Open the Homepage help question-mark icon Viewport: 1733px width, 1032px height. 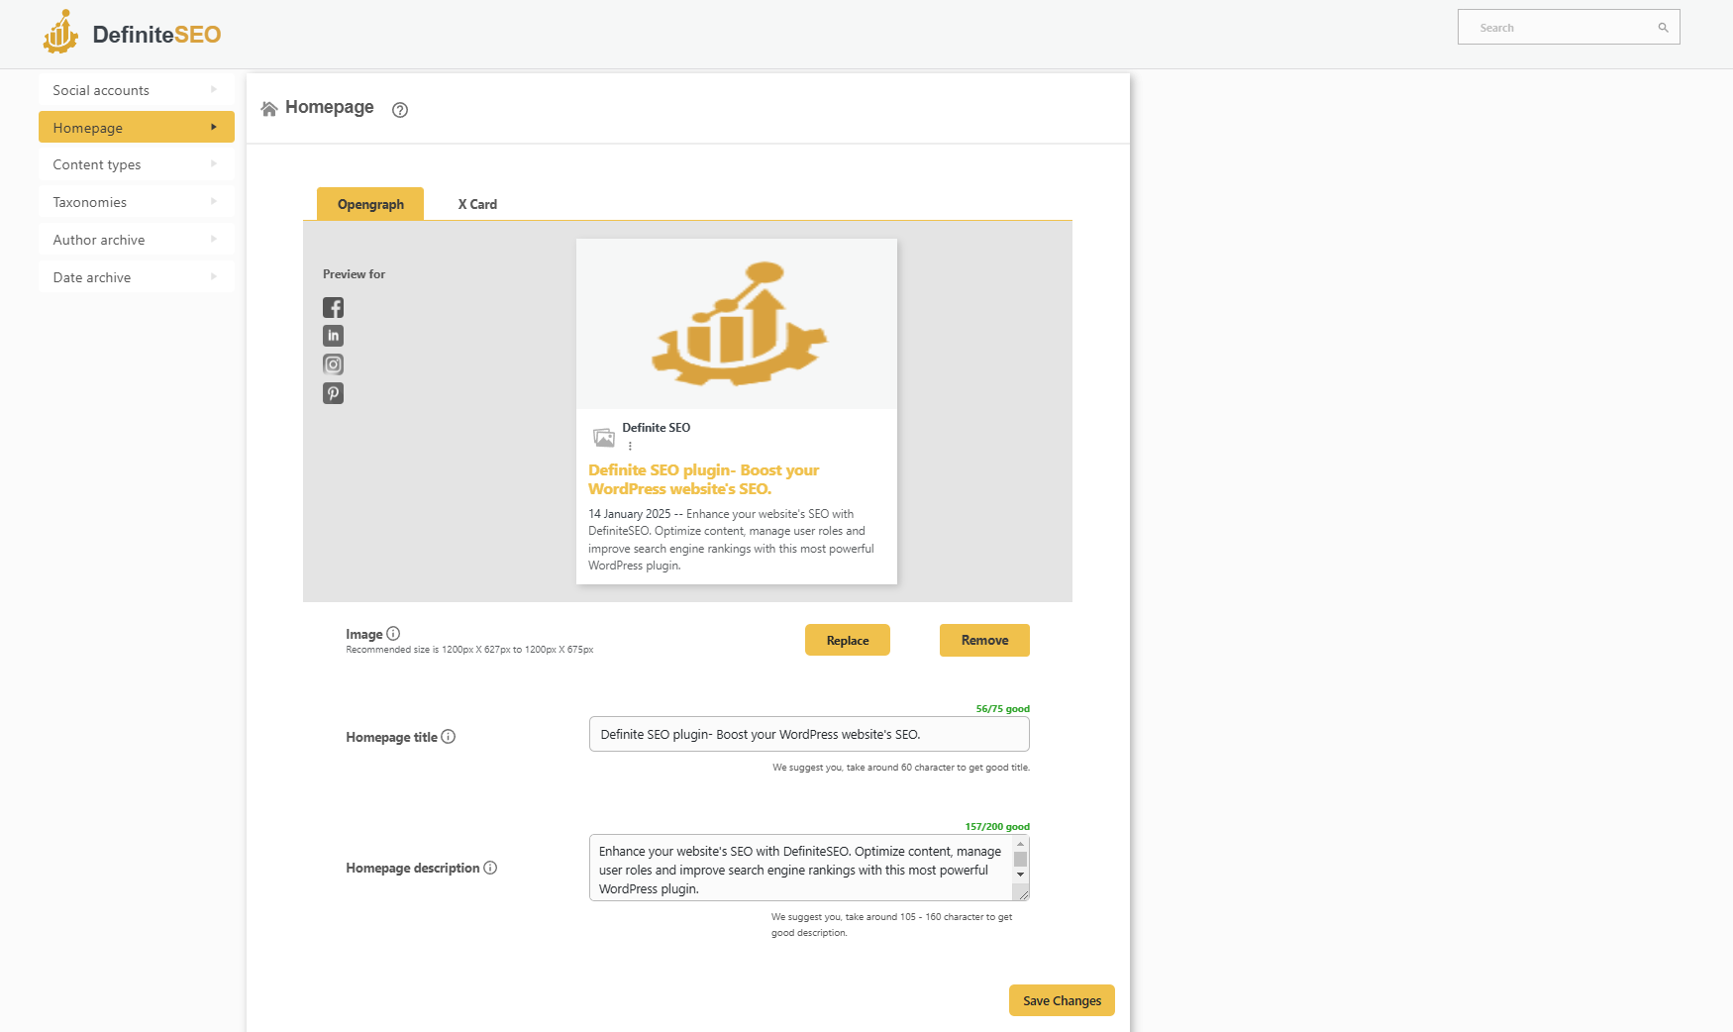(400, 110)
